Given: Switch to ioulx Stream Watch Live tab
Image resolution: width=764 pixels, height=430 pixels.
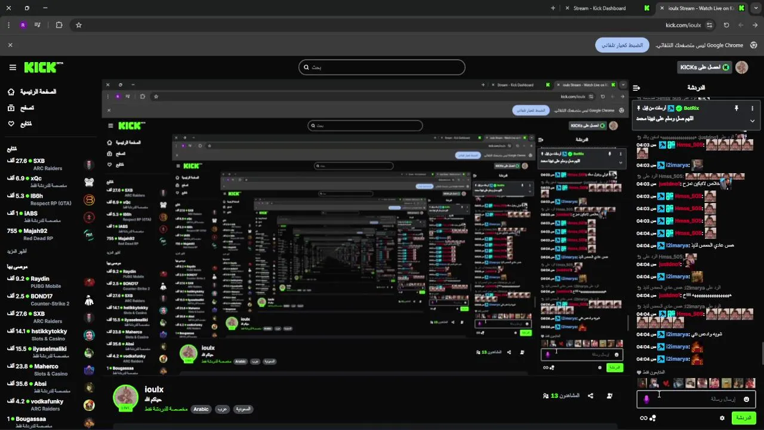Looking at the screenshot, I should tap(702, 8).
